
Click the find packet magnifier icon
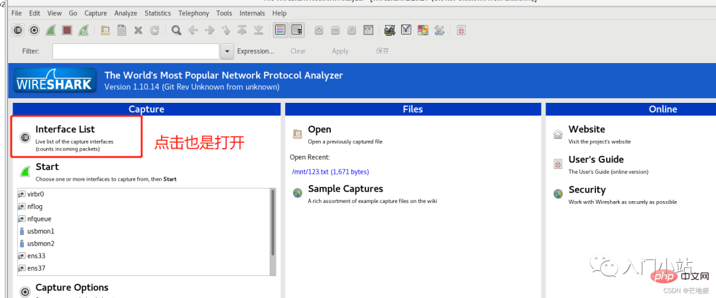tap(176, 31)
